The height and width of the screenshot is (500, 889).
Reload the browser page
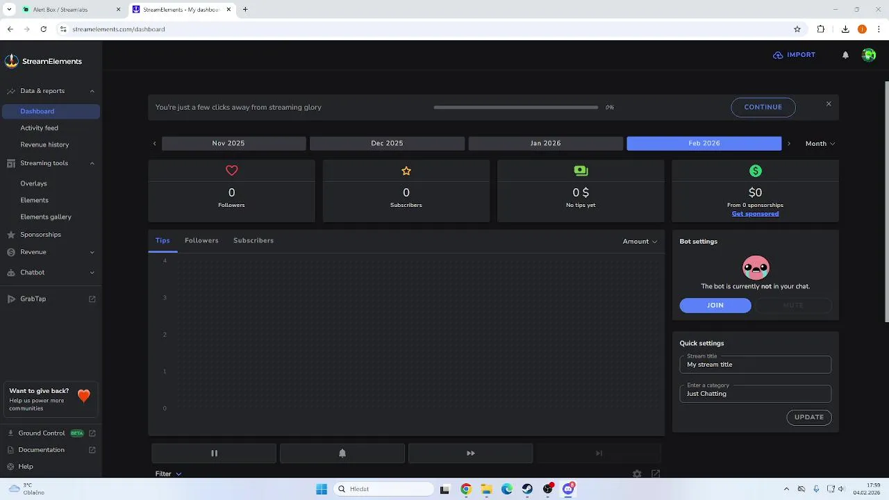[x=44, y=29]
